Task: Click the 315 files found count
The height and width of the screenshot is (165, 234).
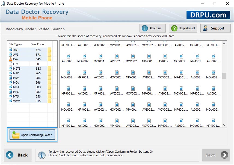Action: (38, 101)
